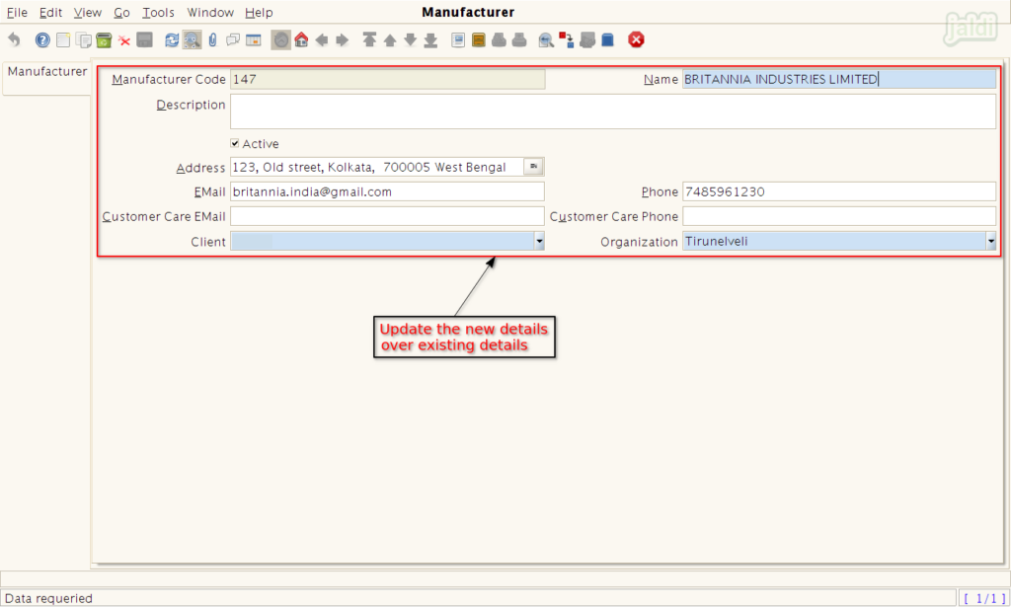Viewport: 1011px width, 607px height.
Task: Open Product Info with the blue box icon
Action: click(x=607, y=39)
